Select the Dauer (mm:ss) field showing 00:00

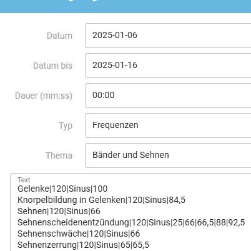tap(168, 96)
